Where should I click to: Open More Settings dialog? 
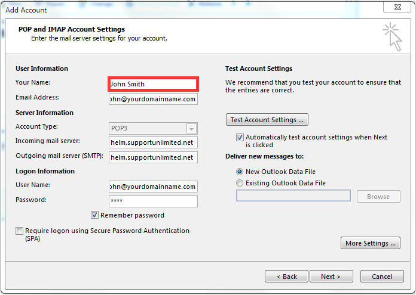click(371, 243)
